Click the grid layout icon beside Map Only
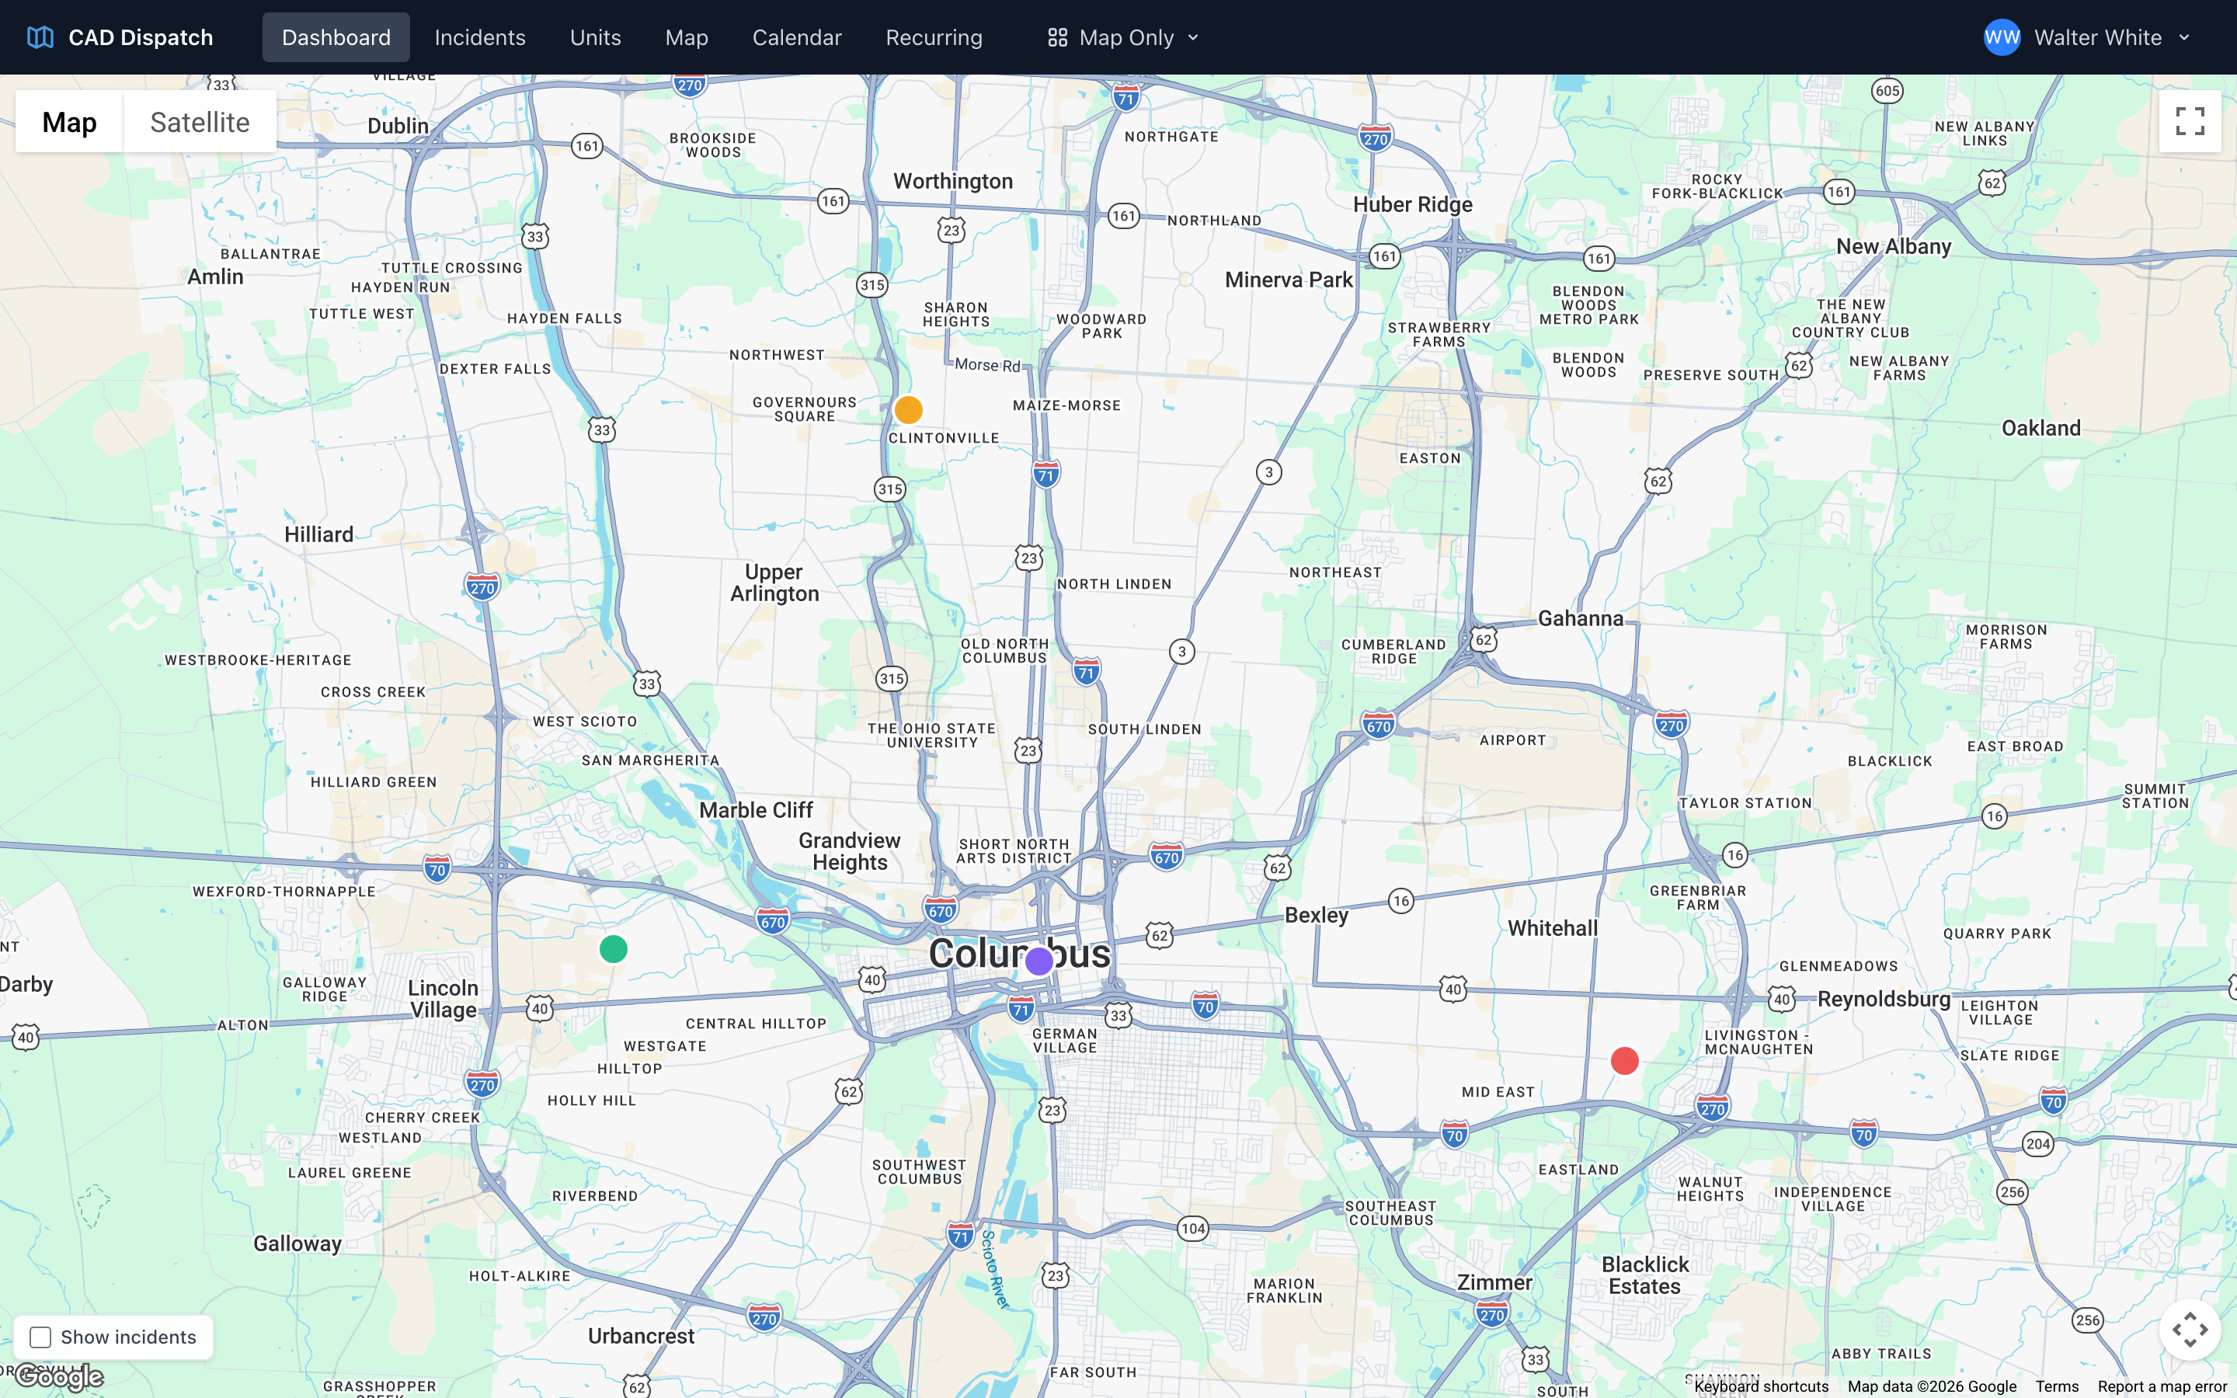The image size is (2237, 1398). [1057, 37]
